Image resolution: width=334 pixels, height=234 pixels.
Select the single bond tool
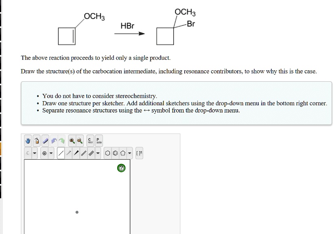tap(61, 153)
